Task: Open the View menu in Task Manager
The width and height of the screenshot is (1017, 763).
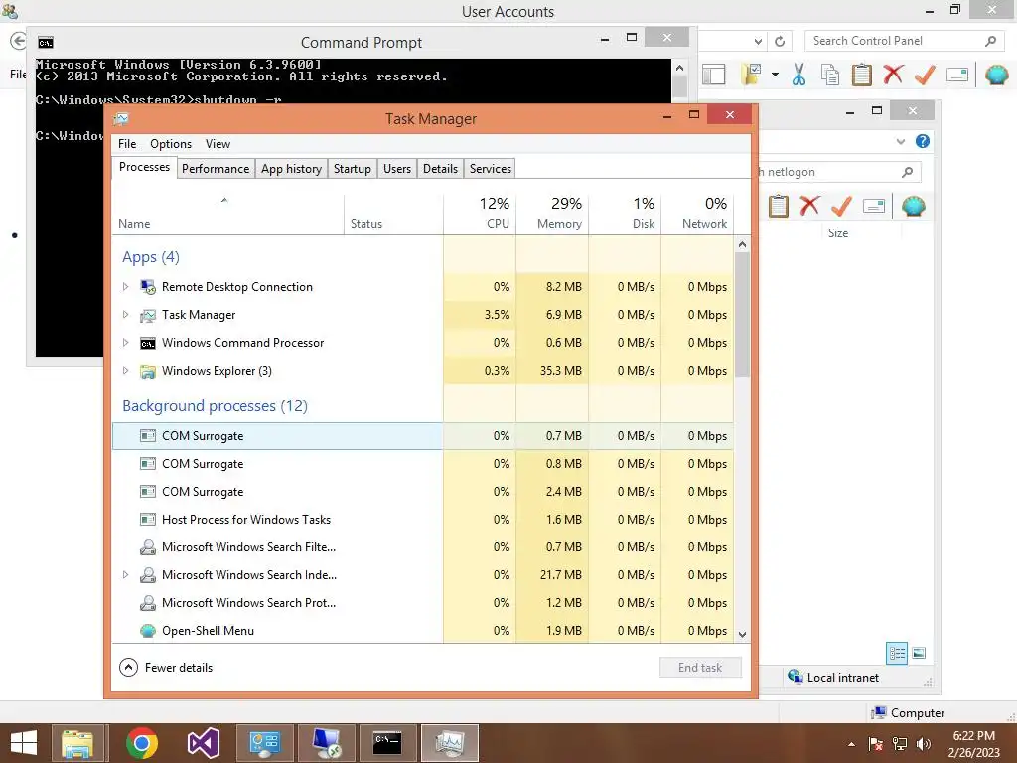Action: 218,143
